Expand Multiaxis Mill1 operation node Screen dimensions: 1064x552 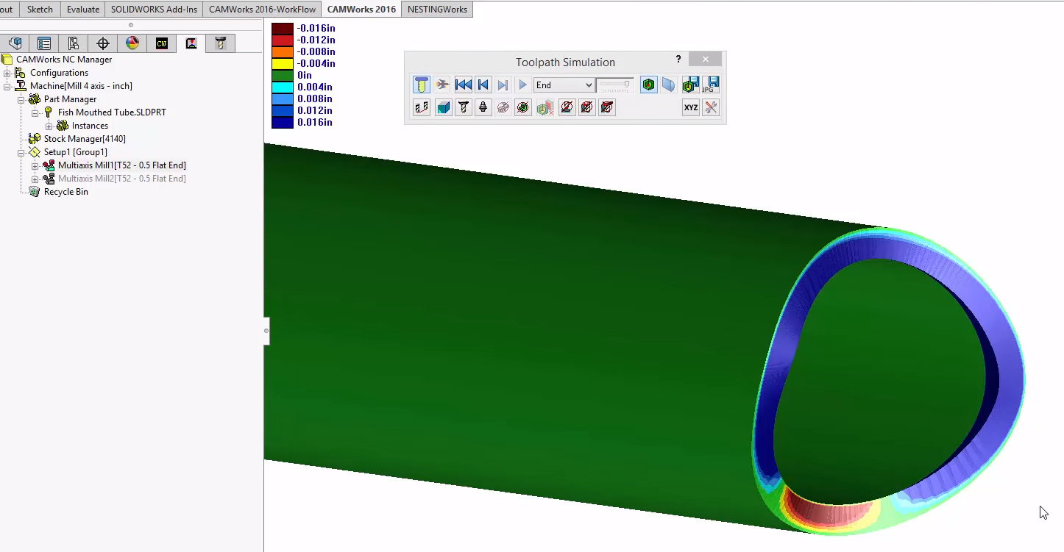35,165
